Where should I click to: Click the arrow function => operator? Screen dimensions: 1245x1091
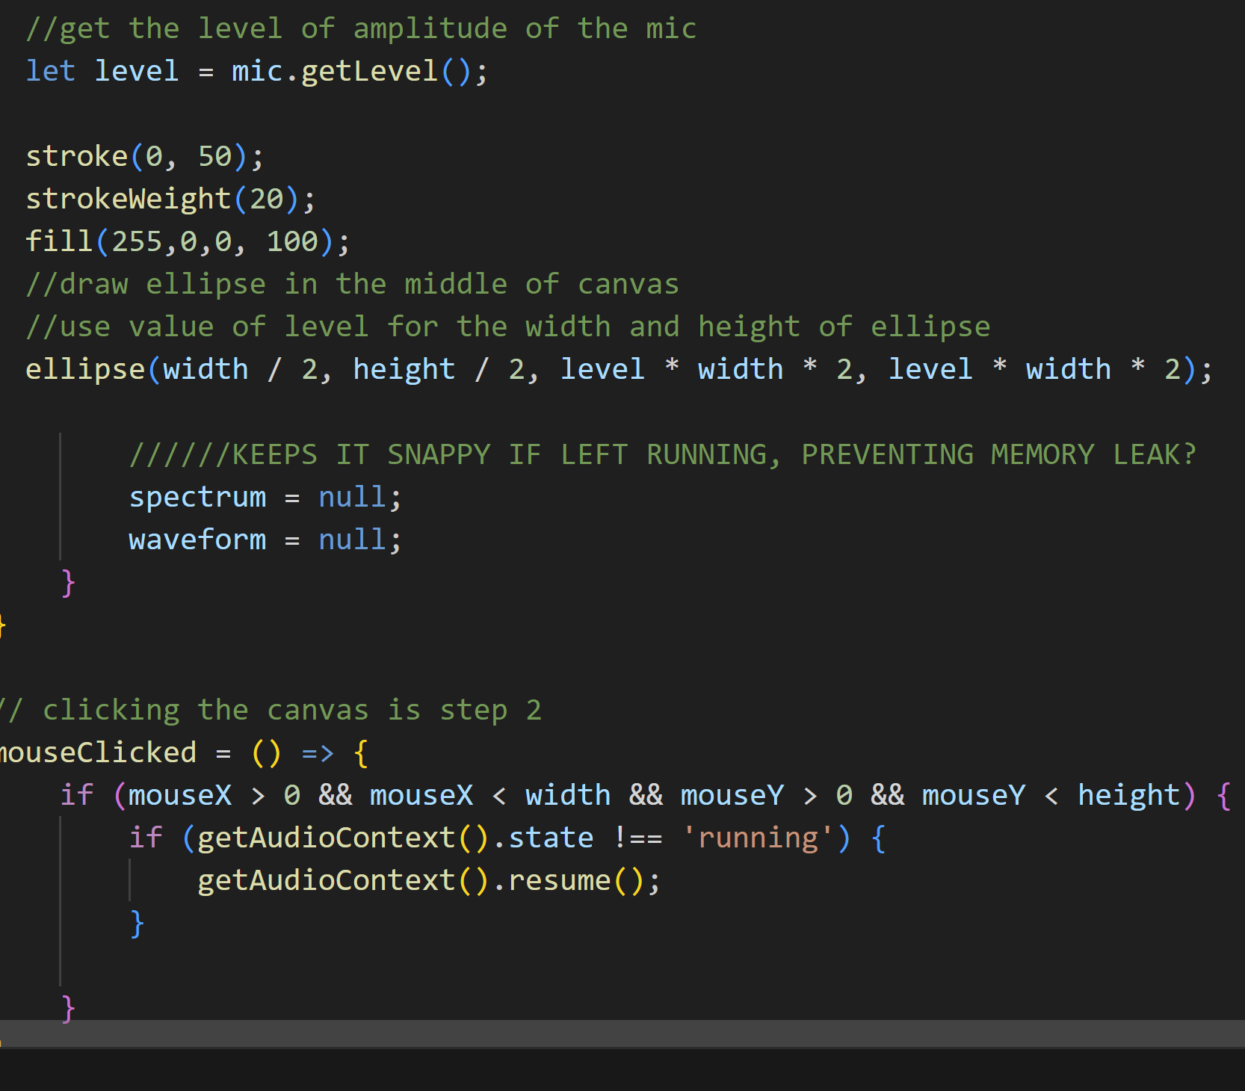coord(318,753)
